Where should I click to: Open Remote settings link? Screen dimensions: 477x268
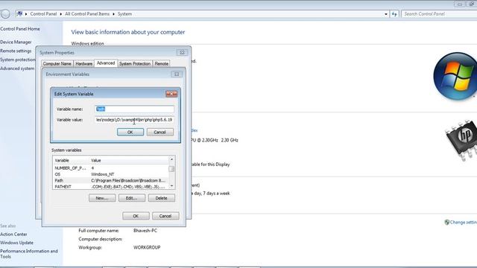pyautogui.click(x=16, y=51)
